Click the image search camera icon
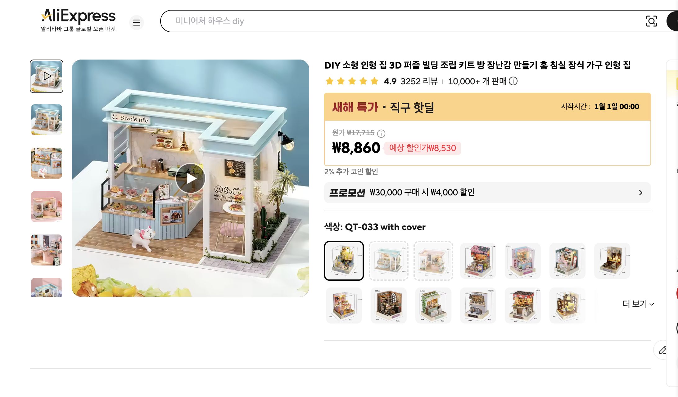 pyautogui.click(x=651, y=21)
